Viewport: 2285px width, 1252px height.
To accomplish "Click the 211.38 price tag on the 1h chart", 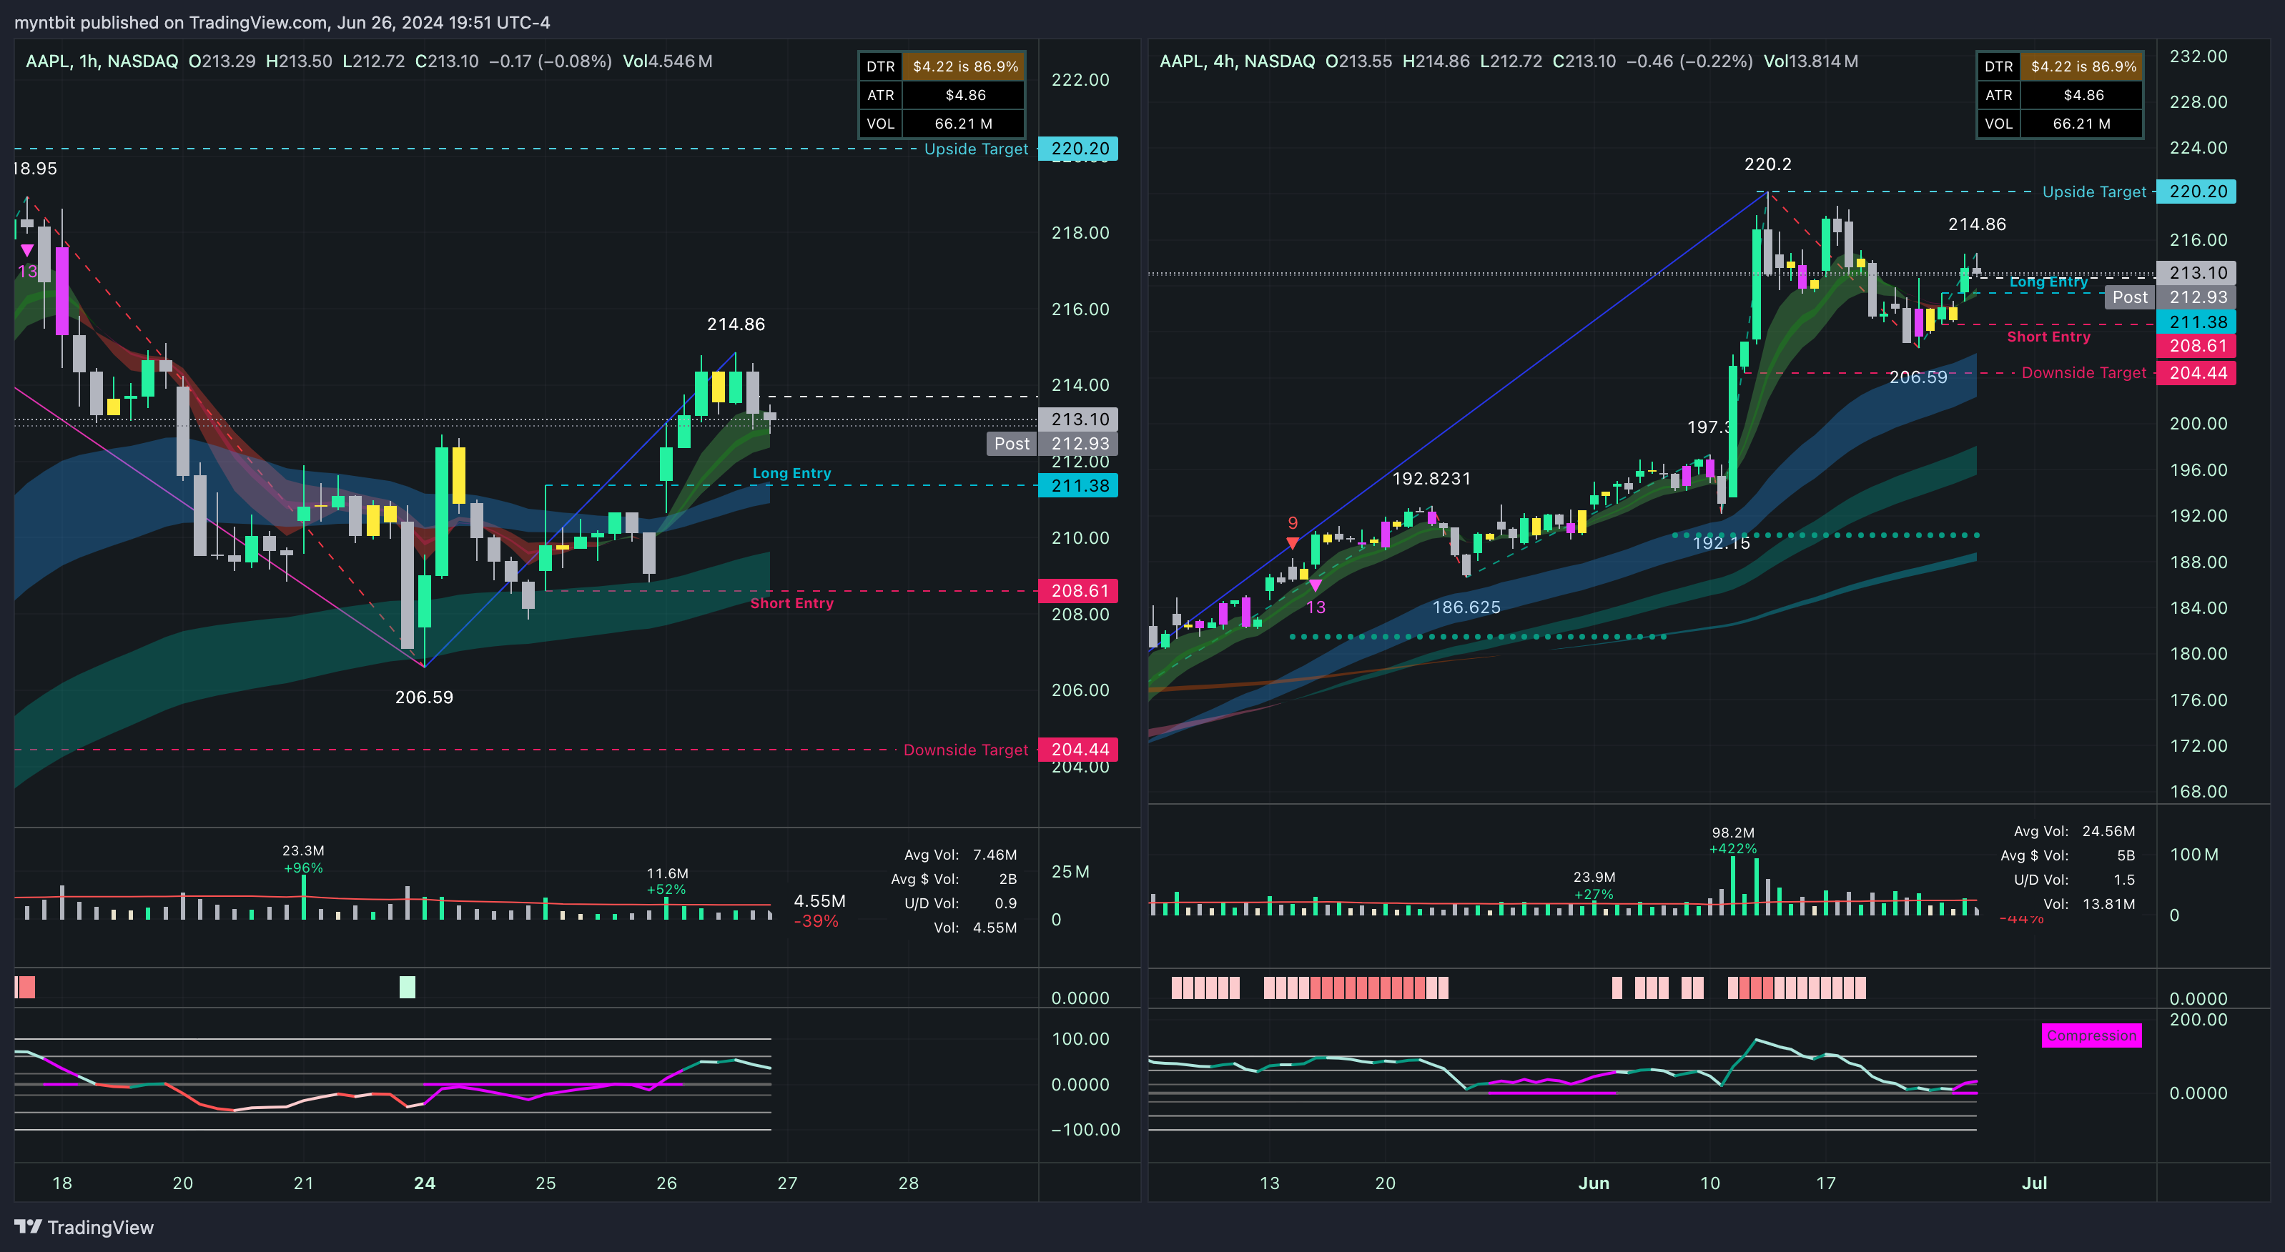I will pos(1079,486).
